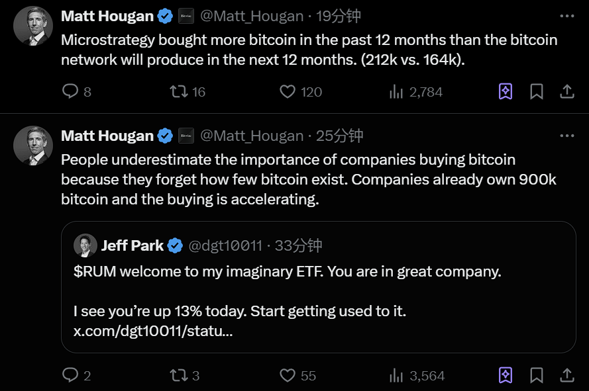The height and width of the screenshot is (391, 589).
Task: Open Matt Hougan's profile from the top tweet name
Action: [x=107, y=16]
